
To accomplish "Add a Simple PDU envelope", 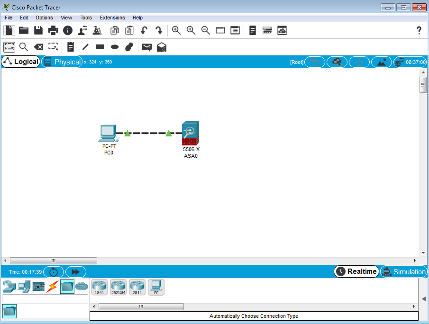I will point(147,47).
